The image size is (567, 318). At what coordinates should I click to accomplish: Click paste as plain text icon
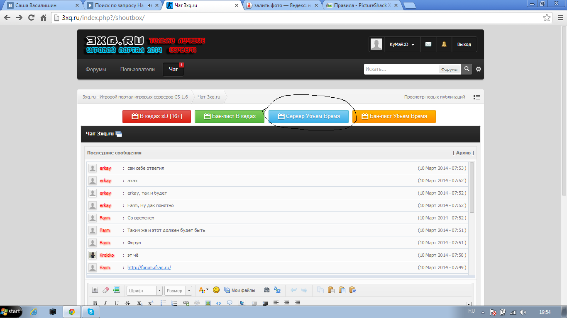click(342, 290)
